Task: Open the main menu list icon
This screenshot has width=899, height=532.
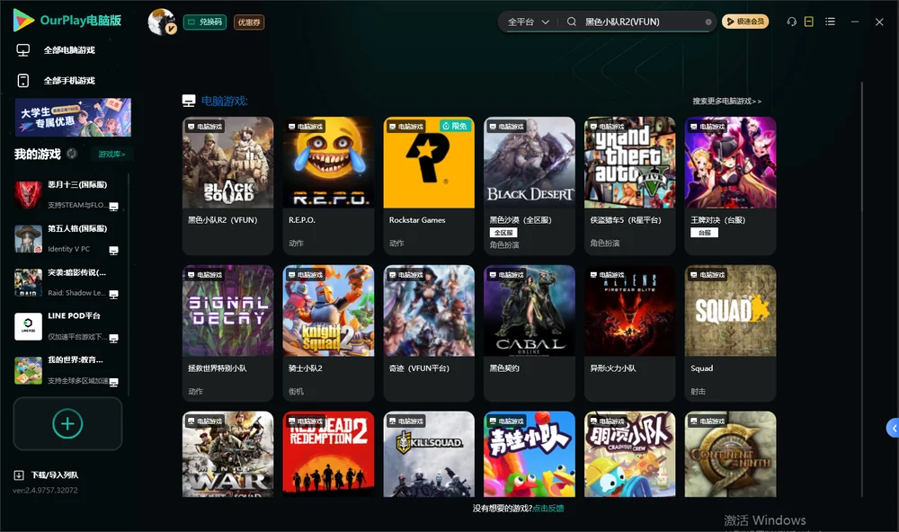Action: point(830,22)
